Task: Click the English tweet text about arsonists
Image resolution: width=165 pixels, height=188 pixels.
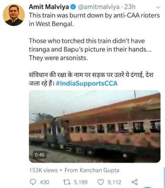Action: click(90, 49)
